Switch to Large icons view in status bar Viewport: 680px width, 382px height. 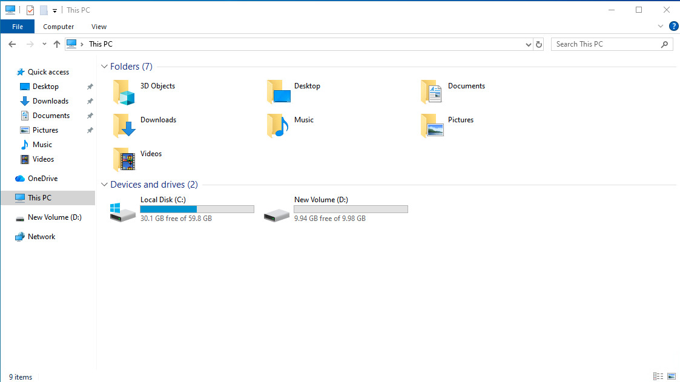[671, 377]
